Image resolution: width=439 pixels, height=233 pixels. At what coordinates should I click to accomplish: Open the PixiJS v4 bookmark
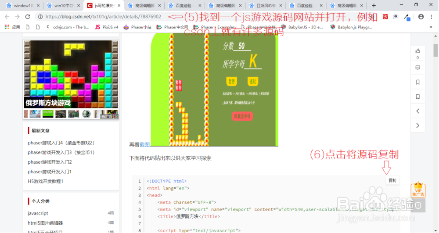point(107,27)
